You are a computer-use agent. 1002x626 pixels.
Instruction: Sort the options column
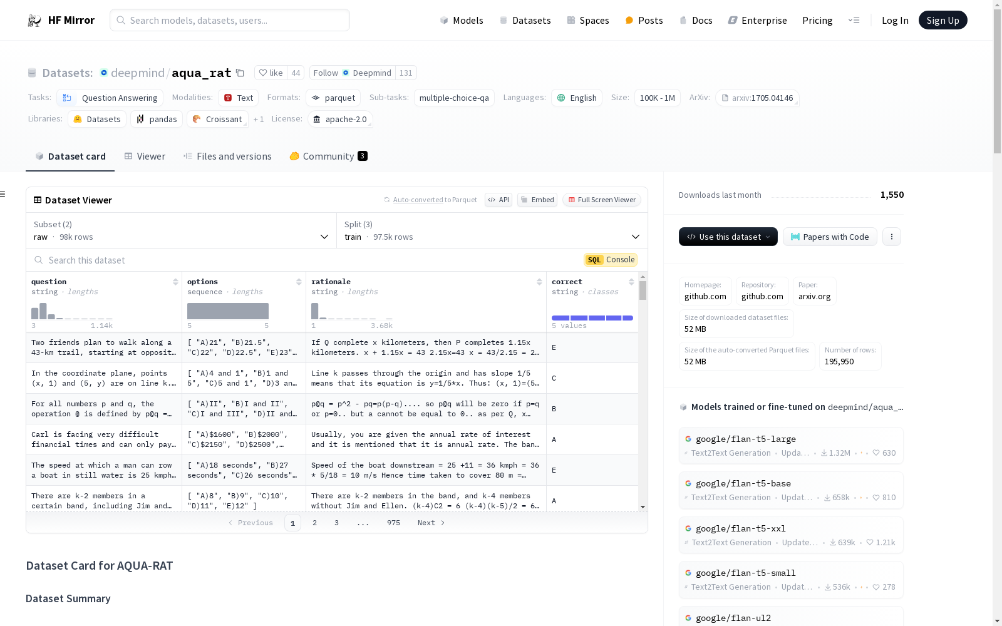(299, 282)
